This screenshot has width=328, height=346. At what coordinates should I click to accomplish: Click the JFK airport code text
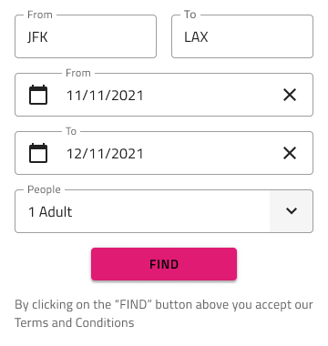[37, 37]
